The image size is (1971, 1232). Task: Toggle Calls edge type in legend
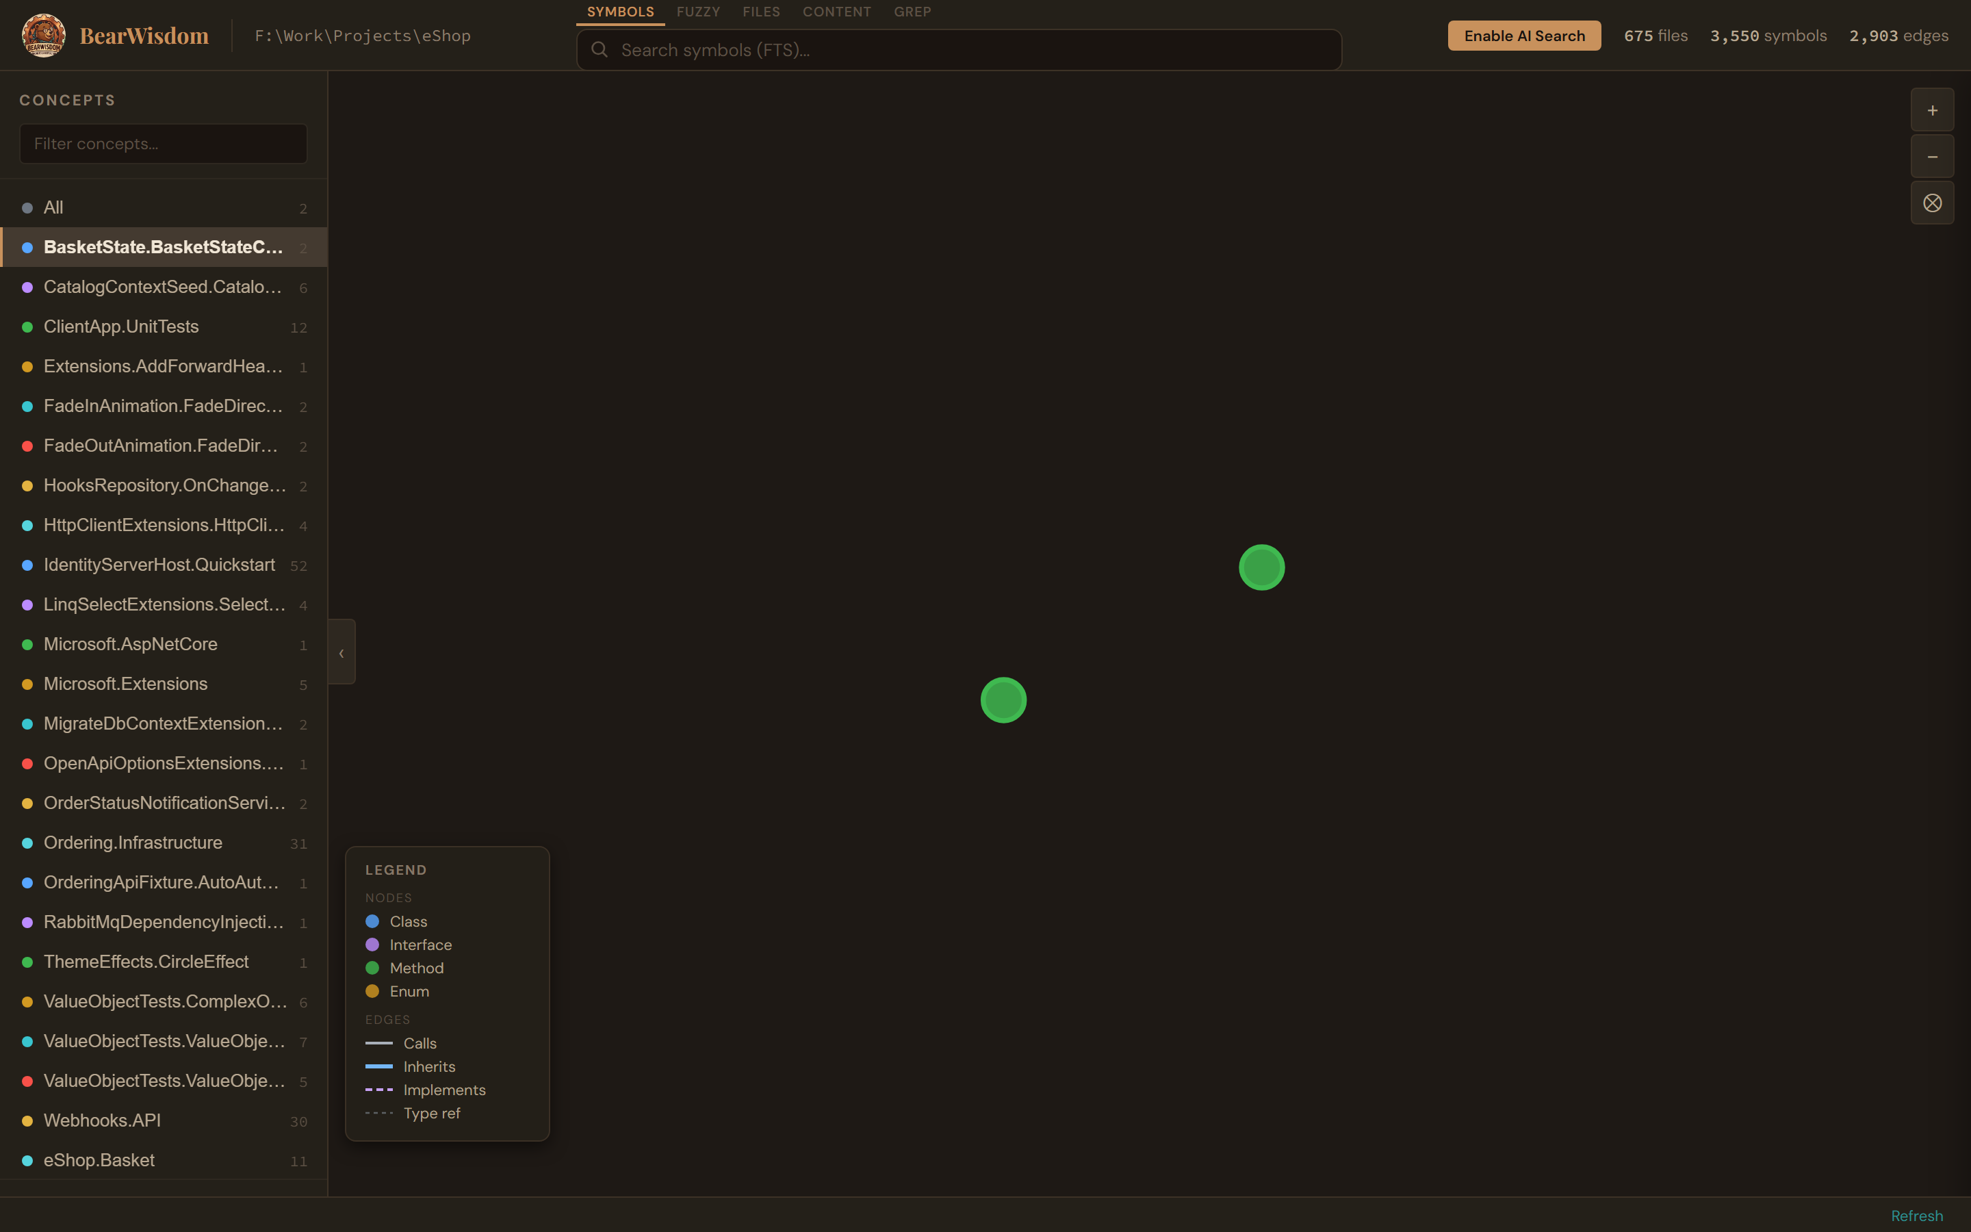[x=378, y=1044]
